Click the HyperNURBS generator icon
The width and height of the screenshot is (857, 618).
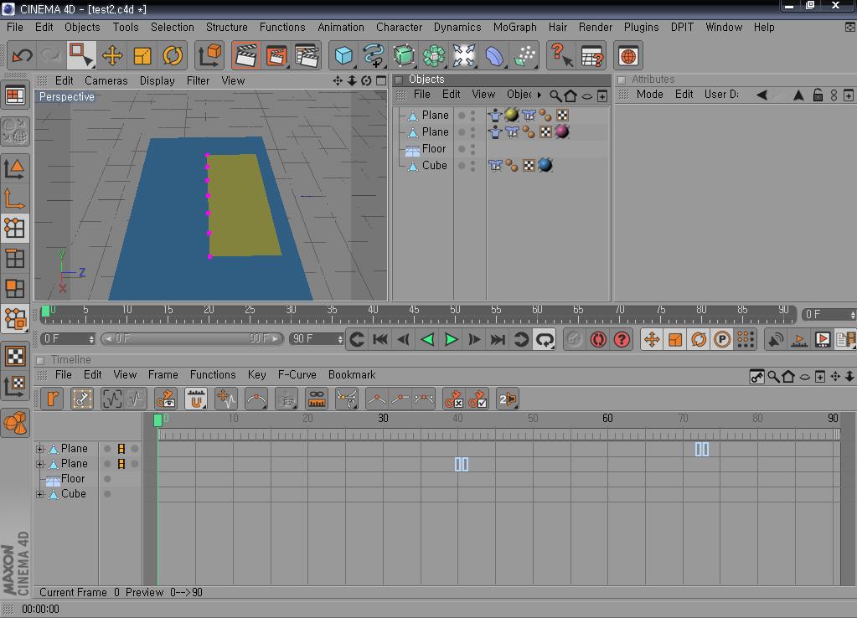coord(404,55)
